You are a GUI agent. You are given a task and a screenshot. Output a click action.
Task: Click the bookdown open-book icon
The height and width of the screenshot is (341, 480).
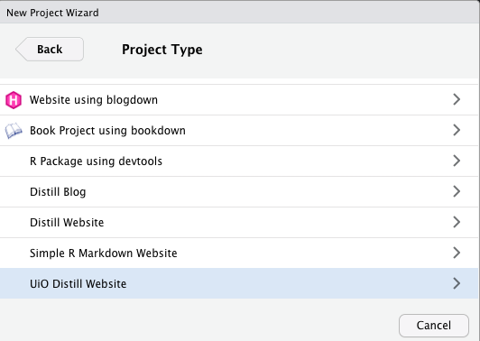(14, 131)
